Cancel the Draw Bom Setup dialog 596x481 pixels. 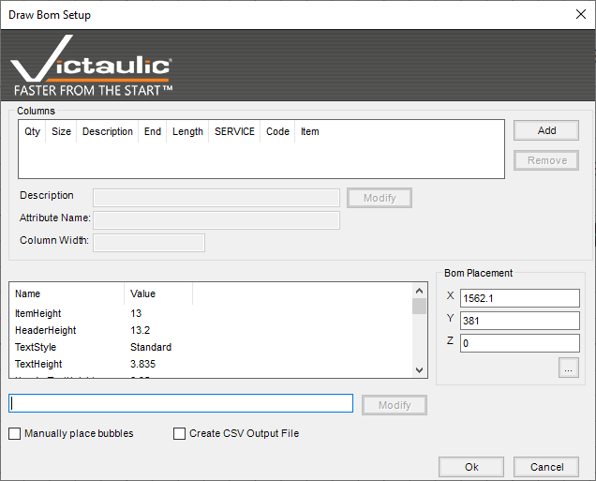click(x=546, y=467)
